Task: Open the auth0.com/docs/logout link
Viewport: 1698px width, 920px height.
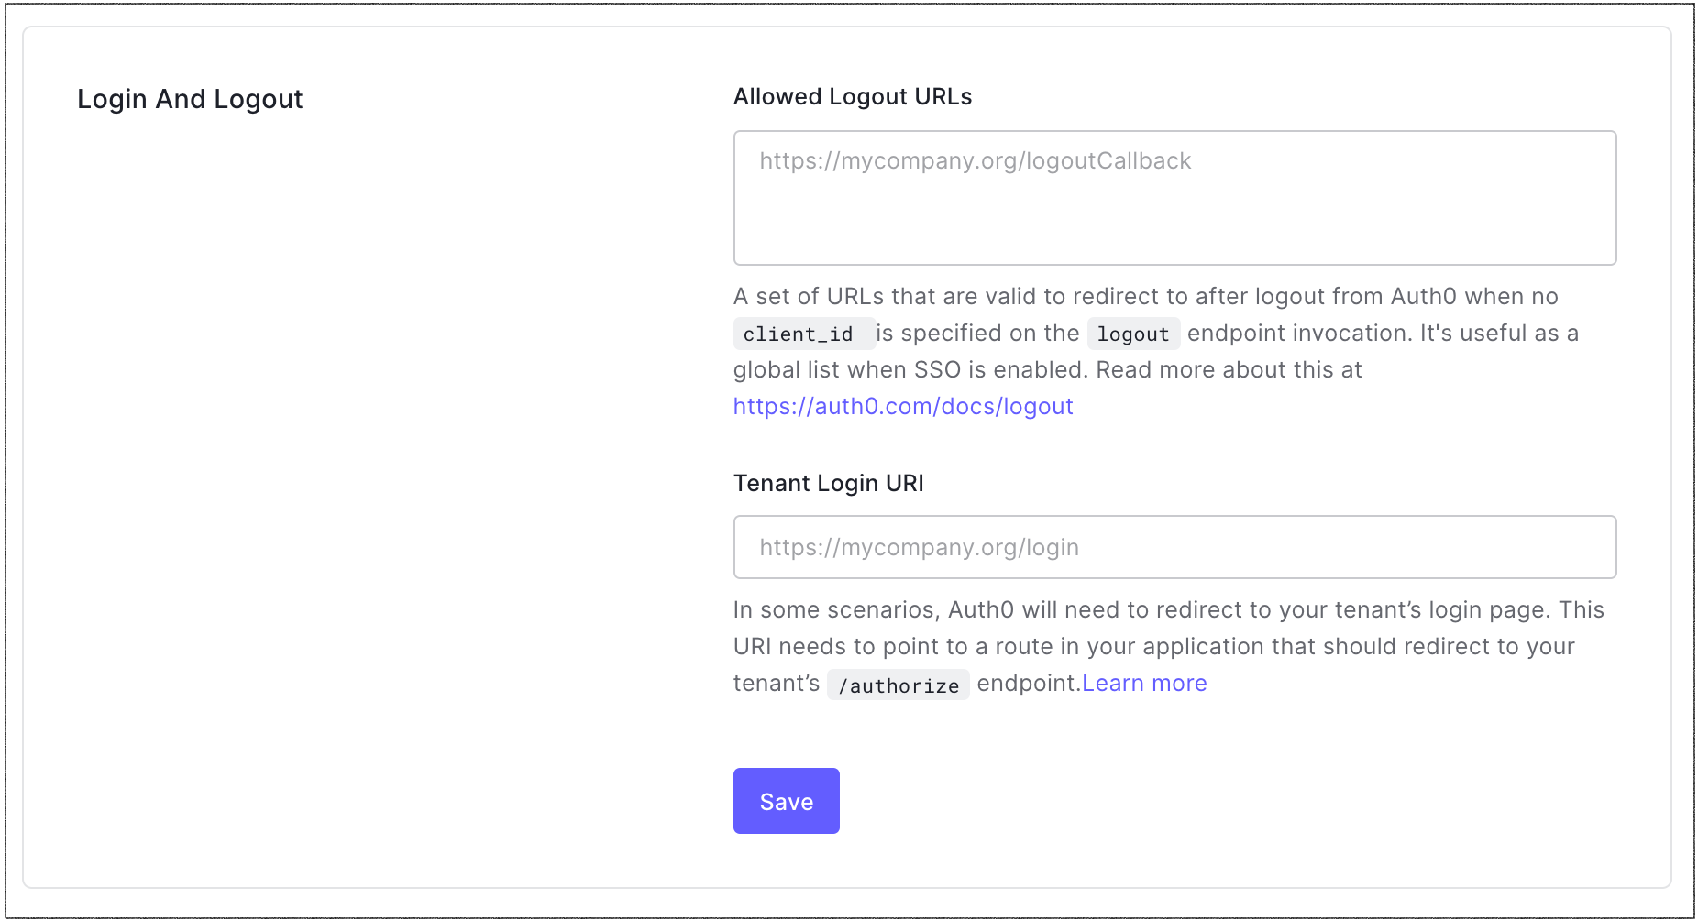Action: click(x=903, y=406)
